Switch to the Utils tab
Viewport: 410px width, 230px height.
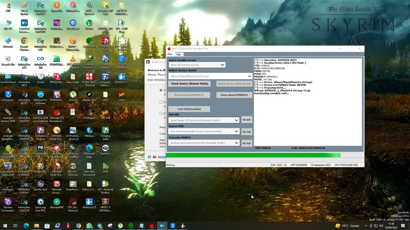tap(178, 54)
